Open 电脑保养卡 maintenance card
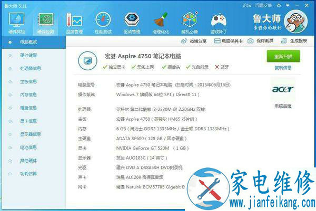Screen dimensions: 316x211 (x=229, y=41)
